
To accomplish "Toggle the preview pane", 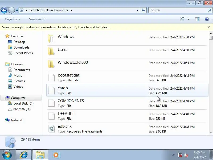I will 197,19.
